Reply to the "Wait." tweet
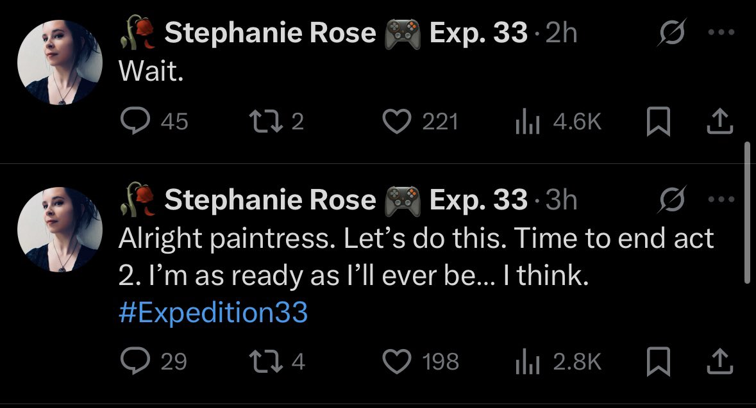Viewport: 756px width, 408px height. click(x=135, y=121)
